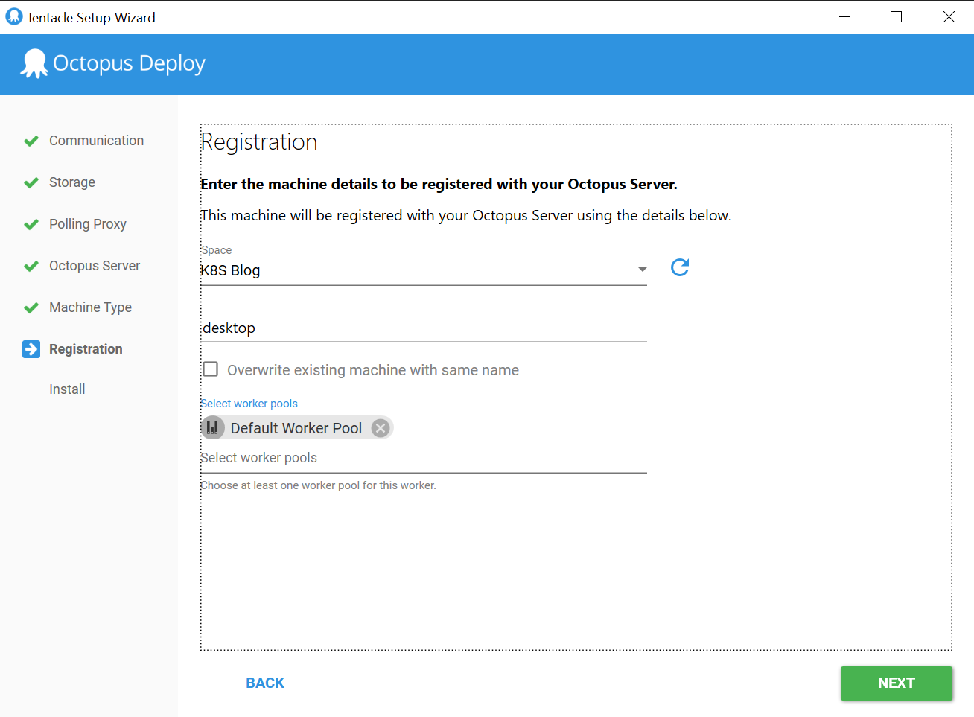The height and width of the screenshot is (717, 974).
Task: Click the Storage step checkmark
Action: 31,182
